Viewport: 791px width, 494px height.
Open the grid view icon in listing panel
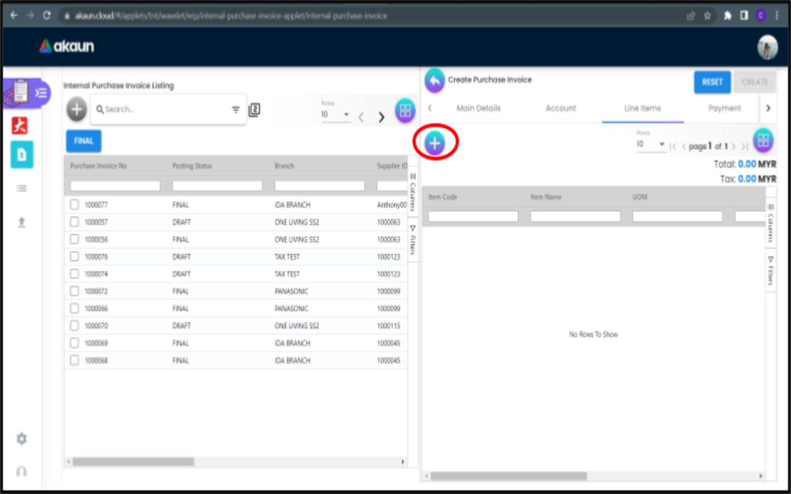405,110
